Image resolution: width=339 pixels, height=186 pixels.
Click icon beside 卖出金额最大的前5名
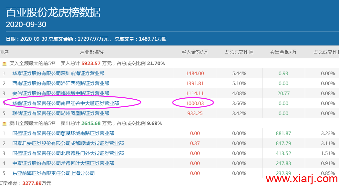4,124
